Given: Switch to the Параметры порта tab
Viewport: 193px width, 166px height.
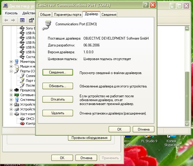Looking at the screenshot, I should pyautogui.click(x=67, y=15).
